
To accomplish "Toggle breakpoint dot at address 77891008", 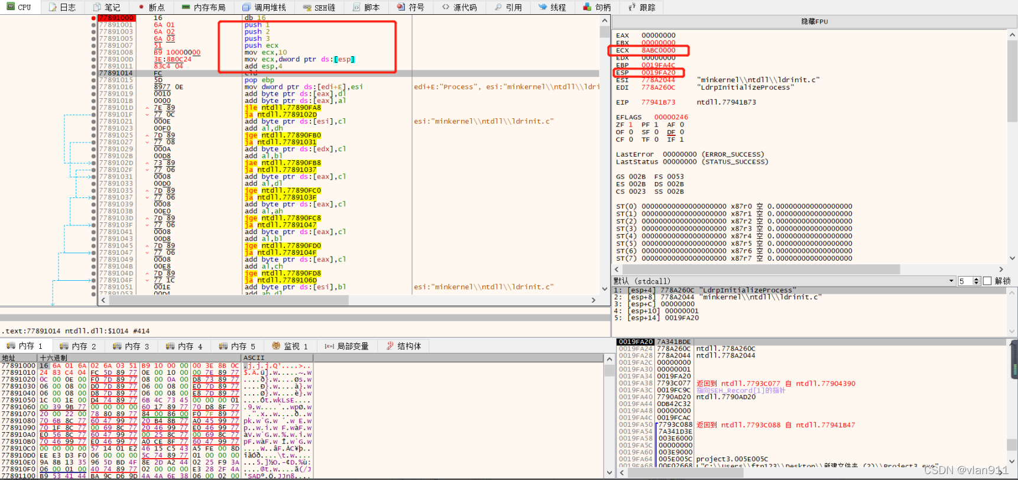I will 93,53.
